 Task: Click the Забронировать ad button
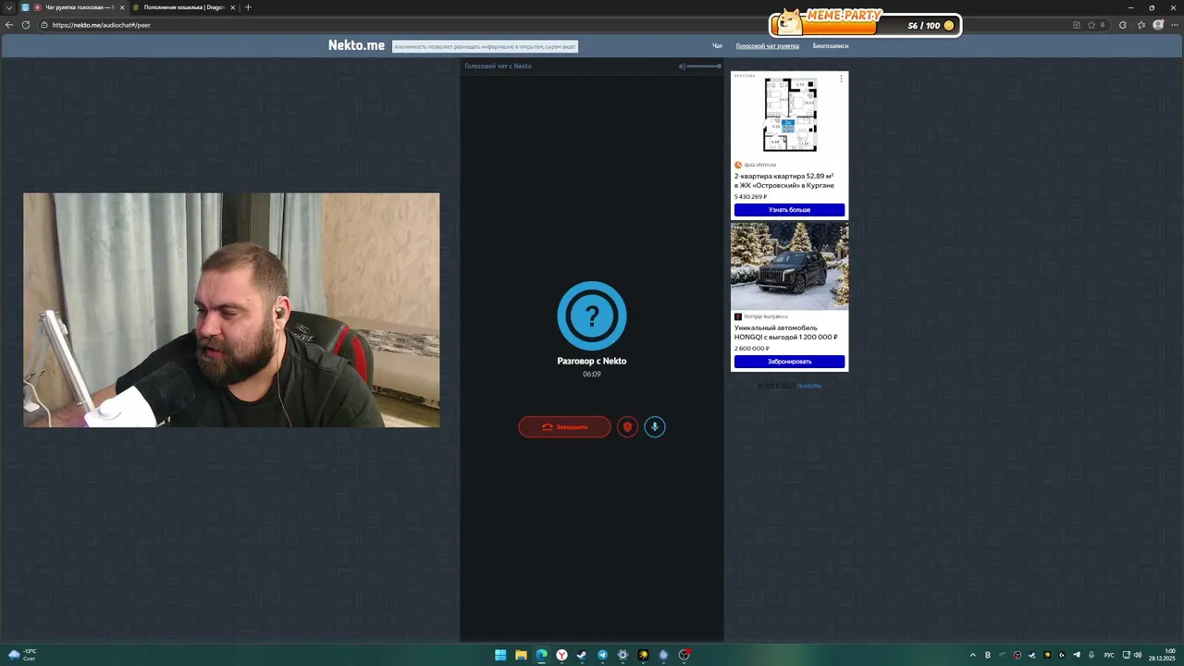pyautogui.click(x=789, y=362)
